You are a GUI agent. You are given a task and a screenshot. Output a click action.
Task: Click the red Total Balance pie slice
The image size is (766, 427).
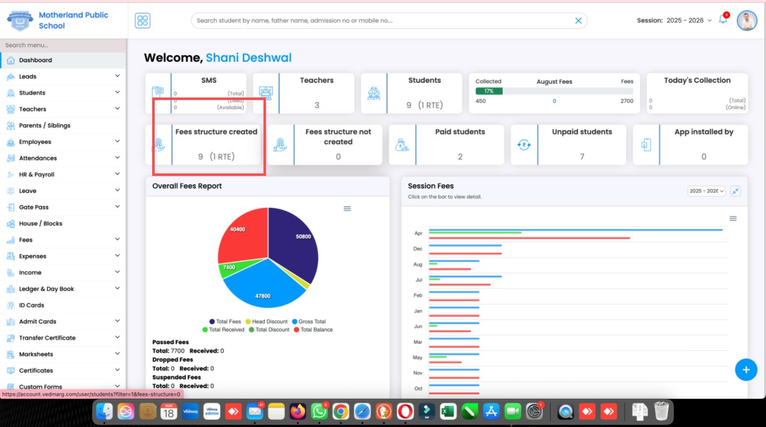click(x=242, y=239)
